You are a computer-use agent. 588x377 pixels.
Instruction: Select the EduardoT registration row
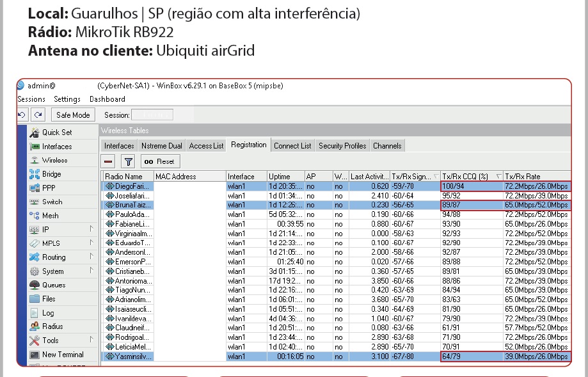pos(337,243)
